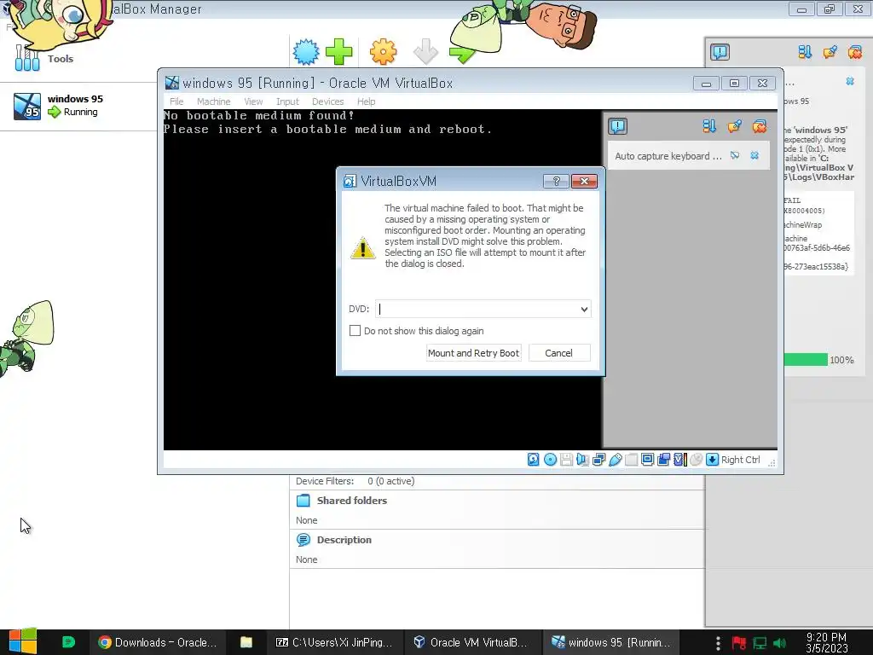Open the Machine menu
873x655 pixels.
point(214,101)
